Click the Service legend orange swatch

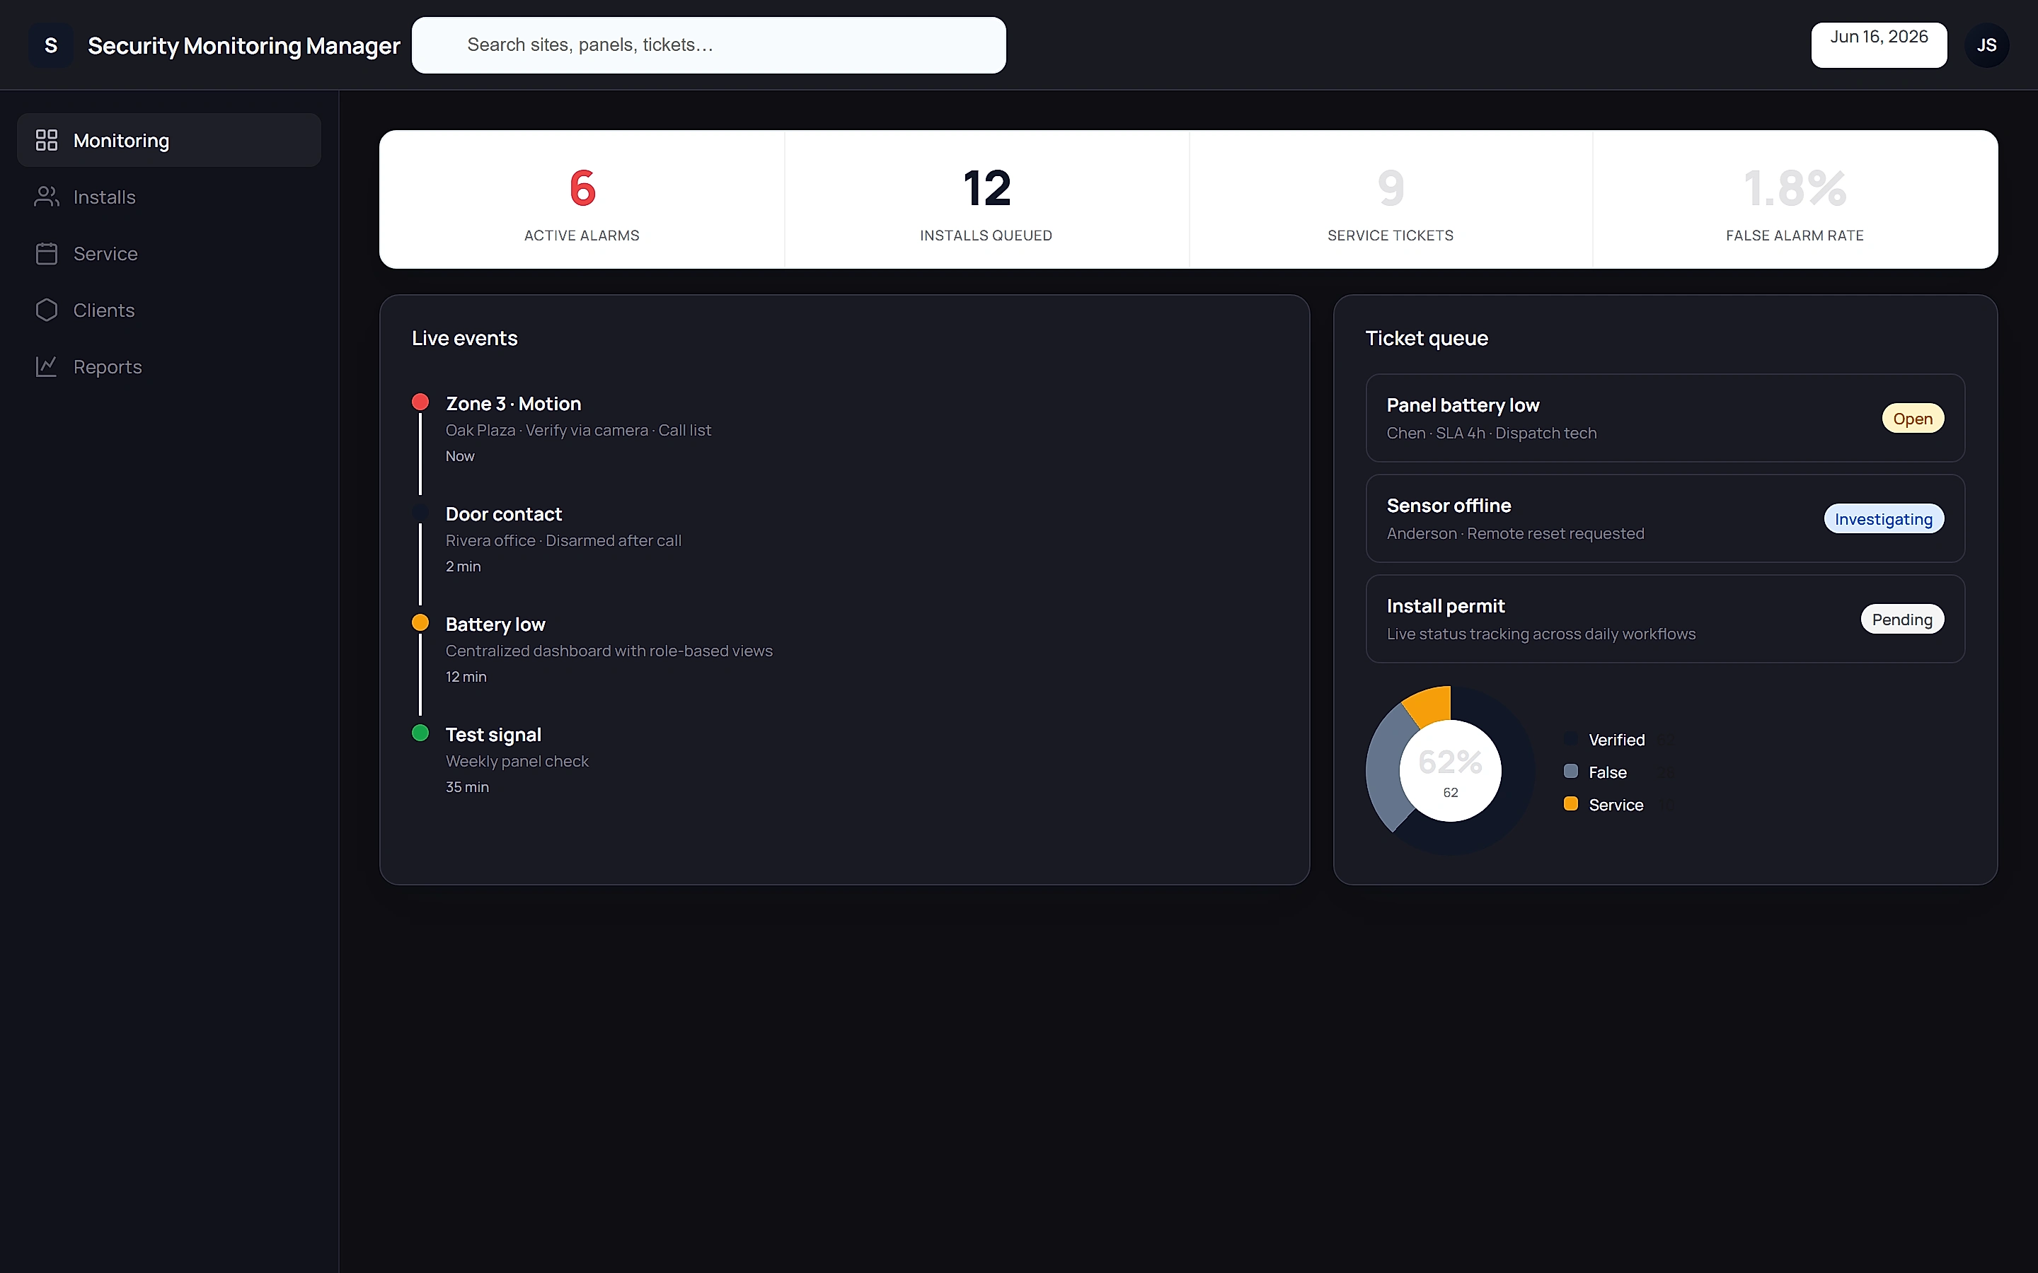click(x=1571, y=804)
